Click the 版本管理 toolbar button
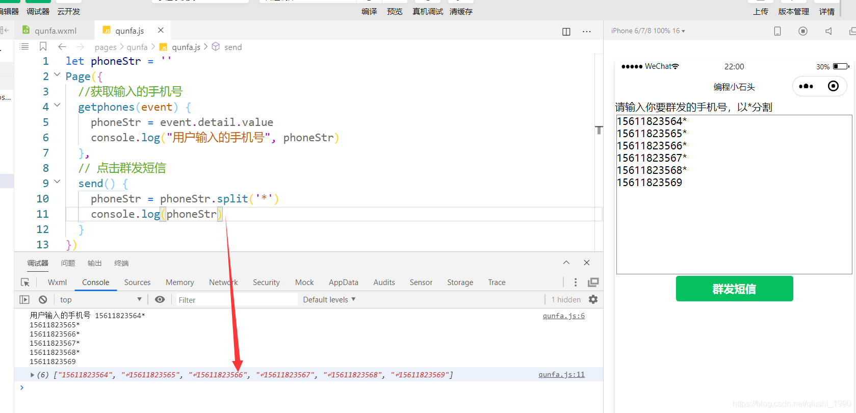Image resolution: width=856 pixels, height=413 pixels. point(793,11)
